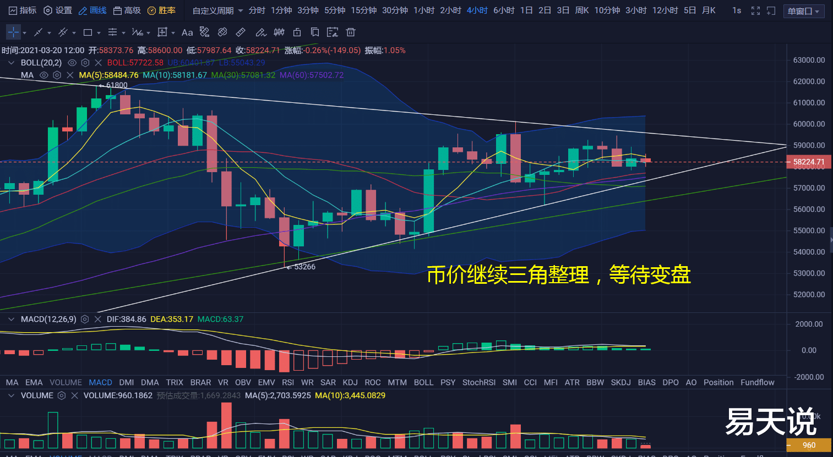Select the 1s interval button

point(737,10)
